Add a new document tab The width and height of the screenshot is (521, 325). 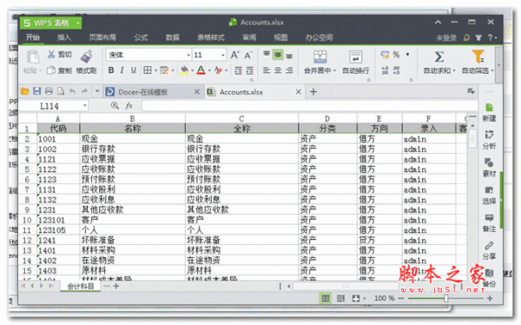[313, 91]
